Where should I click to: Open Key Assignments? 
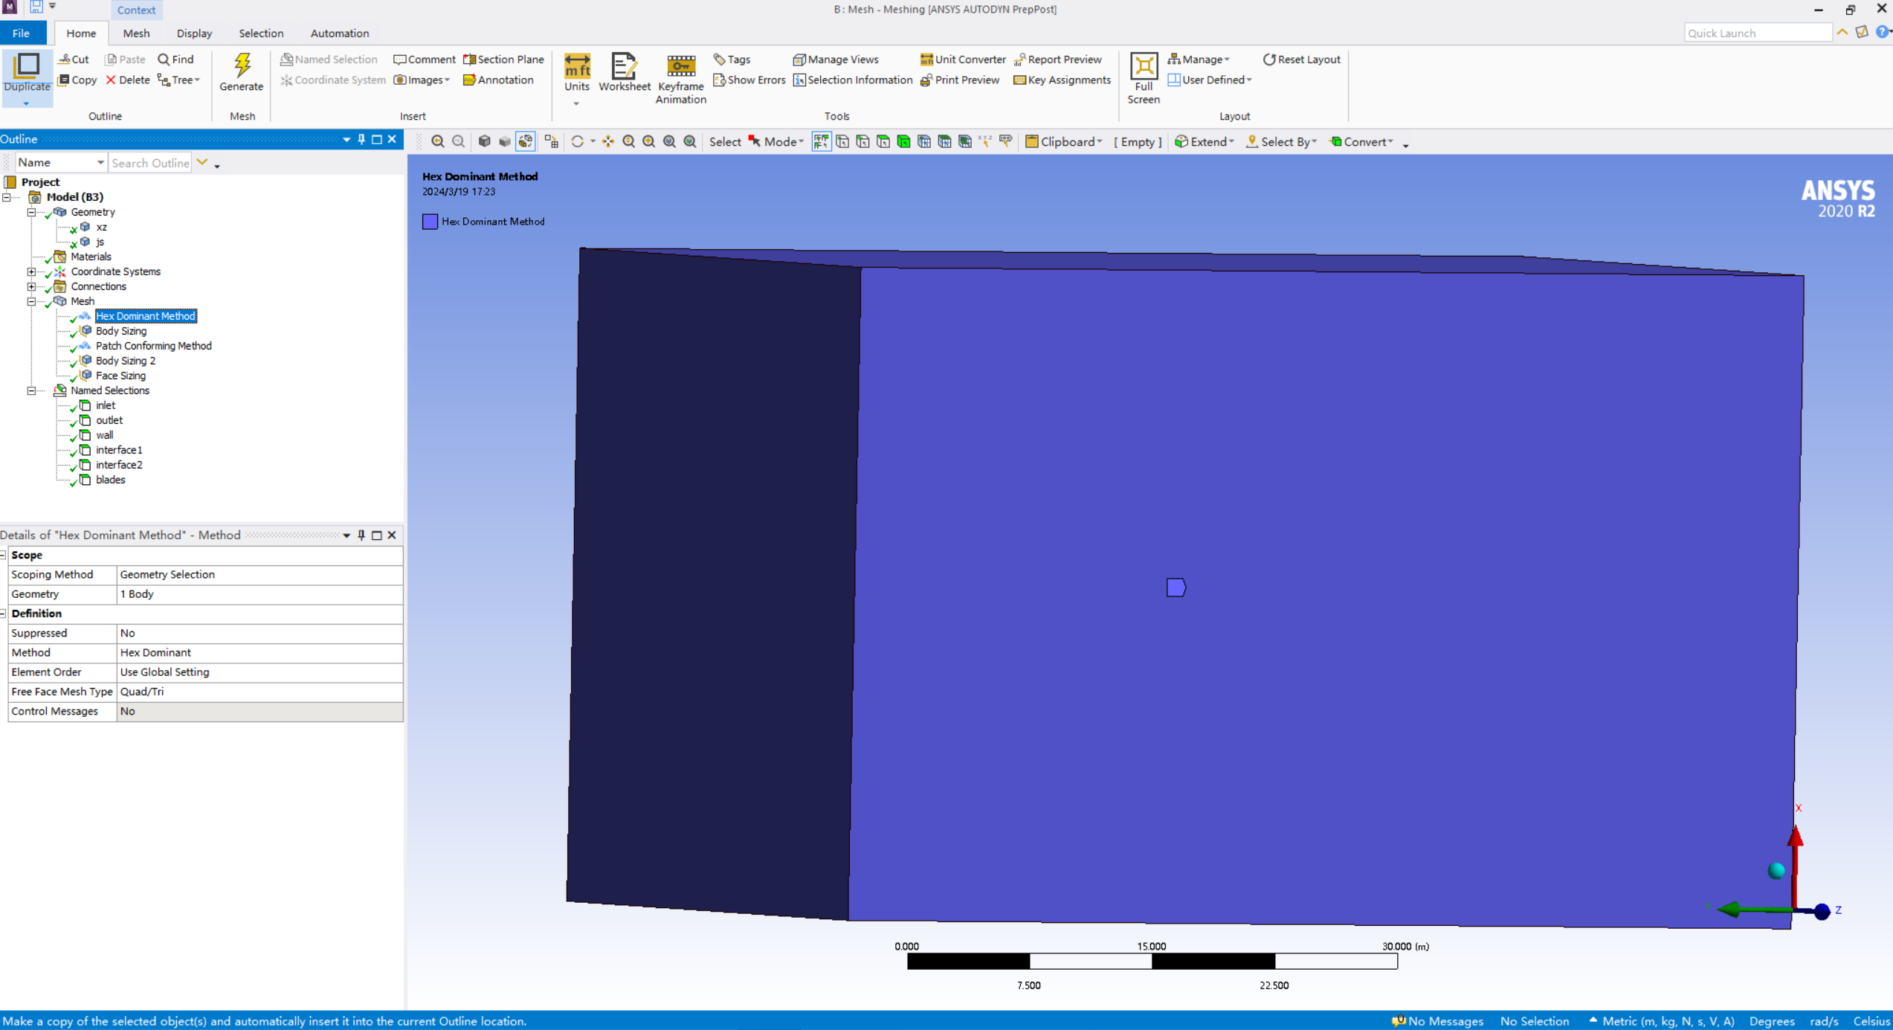(x=1062, y=80)
